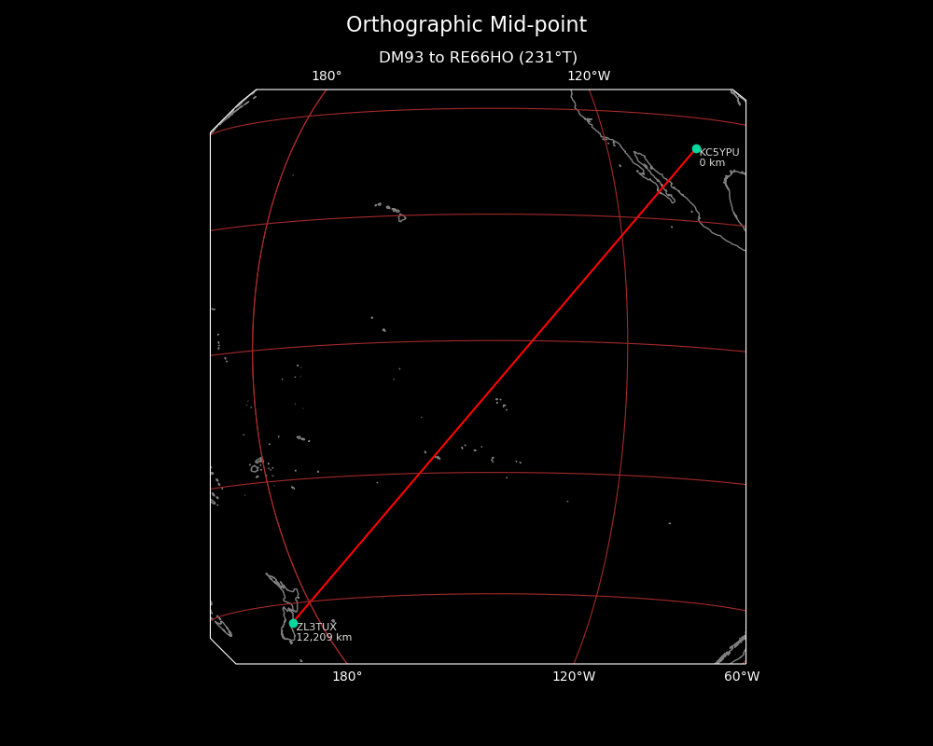Click the bottom 180° longitude label

pyautogui.click(x=347, y=677)
